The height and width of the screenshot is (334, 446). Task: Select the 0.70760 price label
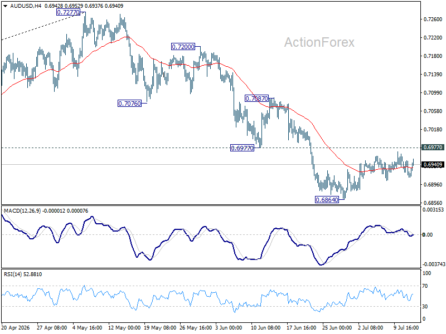(x=129, y=104)
